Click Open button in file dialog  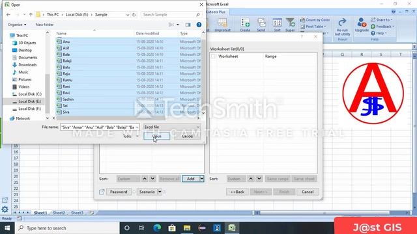point(156,136)
